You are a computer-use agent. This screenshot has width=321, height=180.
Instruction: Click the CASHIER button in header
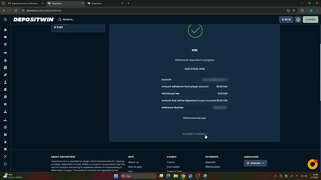(x=310, y=19)
